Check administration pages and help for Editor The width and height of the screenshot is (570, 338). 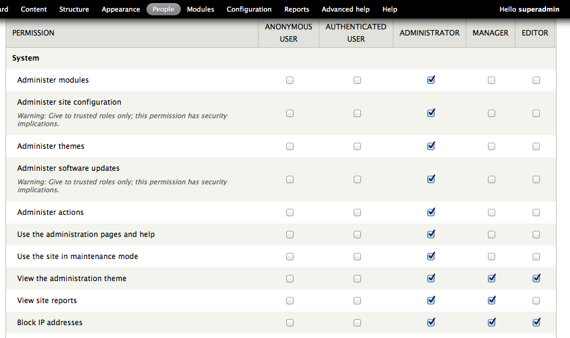click(x=536, y=235)
